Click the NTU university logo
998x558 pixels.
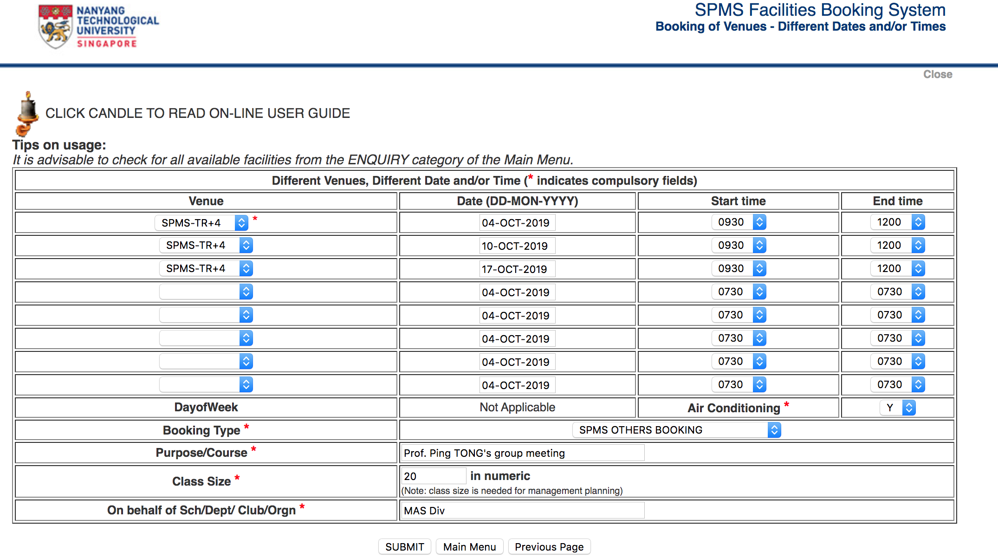click(x=98, y=27)
